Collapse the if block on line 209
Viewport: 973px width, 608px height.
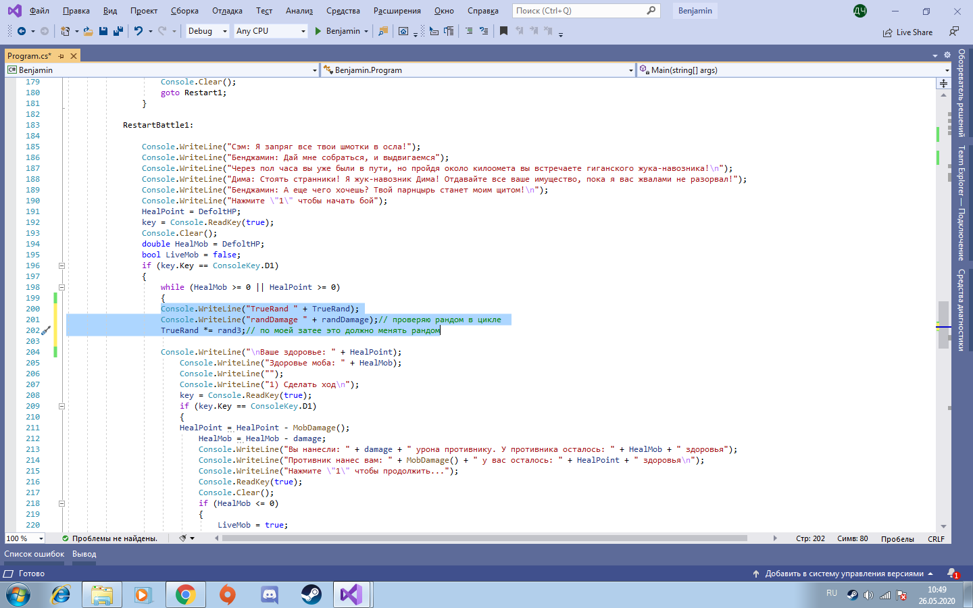click(61, 406)
